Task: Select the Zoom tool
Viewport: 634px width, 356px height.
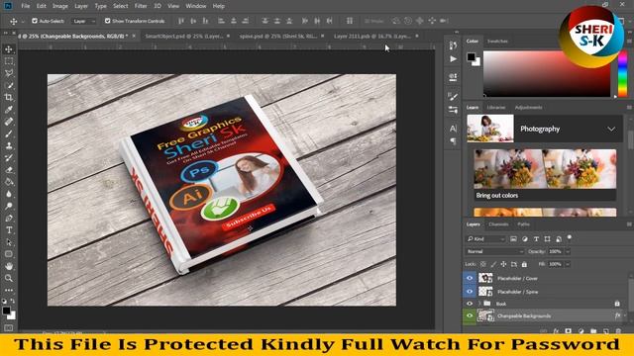Action: (x=9, y=279)
